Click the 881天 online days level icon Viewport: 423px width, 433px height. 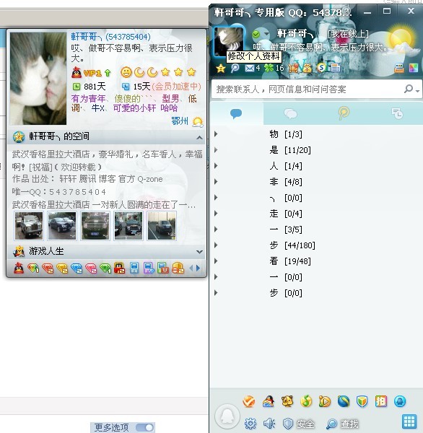[x=77, y=87]
